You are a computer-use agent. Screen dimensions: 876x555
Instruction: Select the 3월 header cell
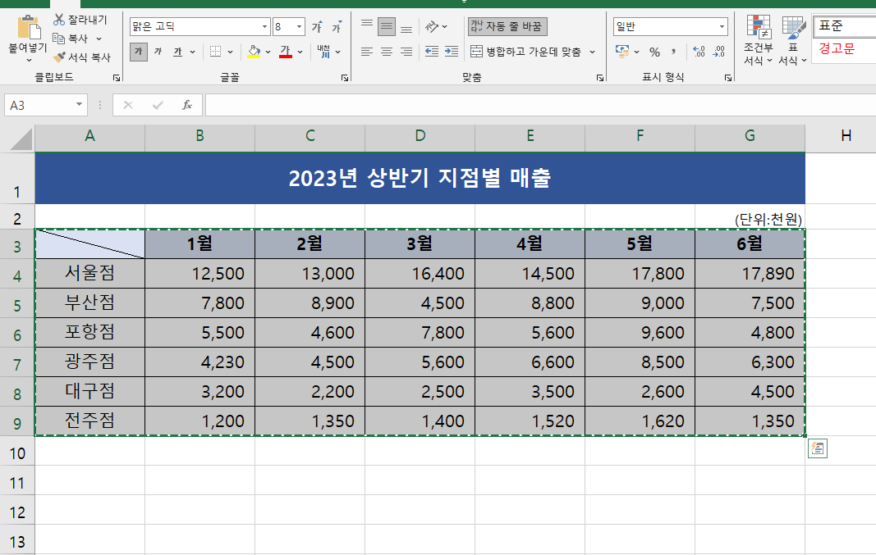420,243
